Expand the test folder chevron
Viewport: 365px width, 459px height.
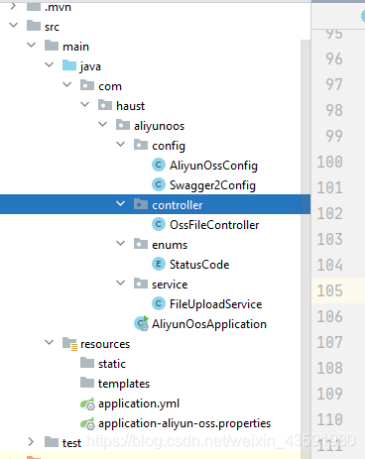[31, 442]
